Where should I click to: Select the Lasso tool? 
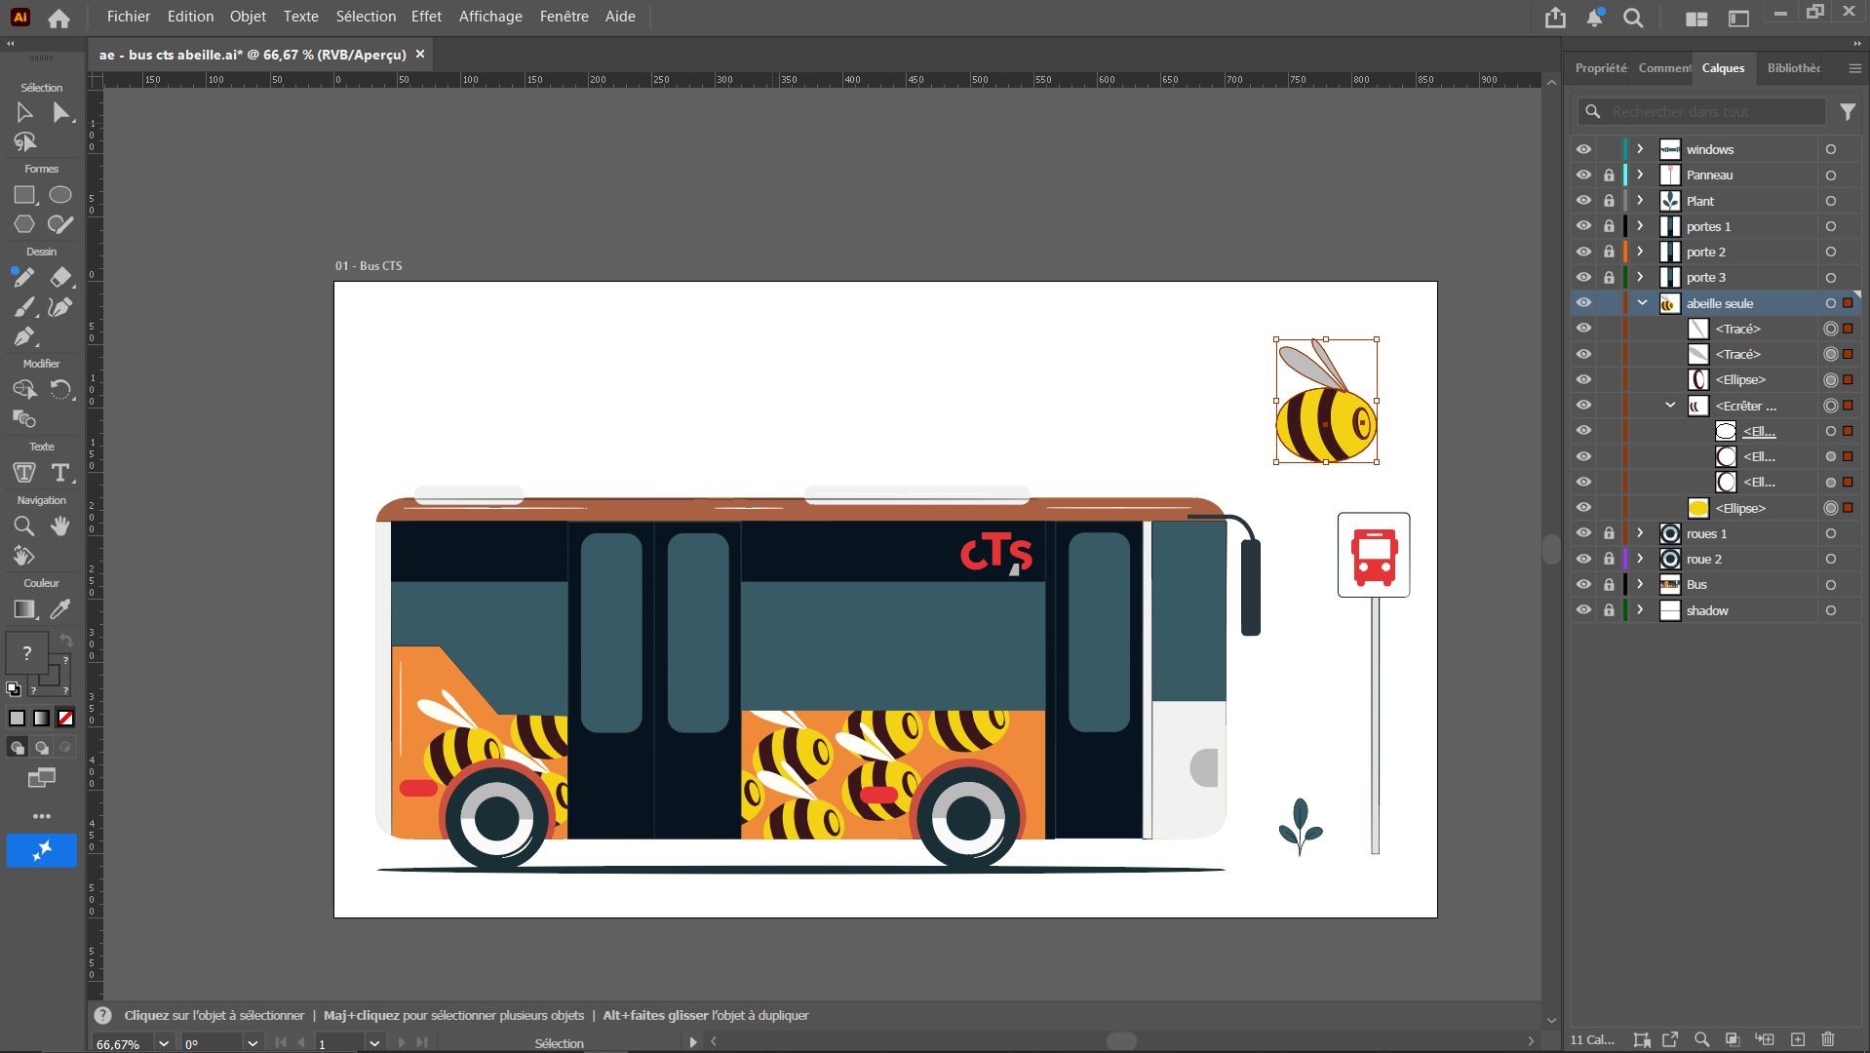[24, 142]
